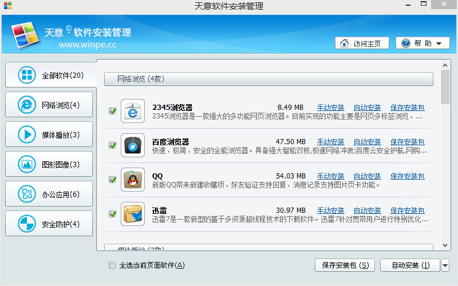The height and width of the screenshot is (286, 458).
Task: Open the 帮助 dropdown arrow
Action: 439,44
